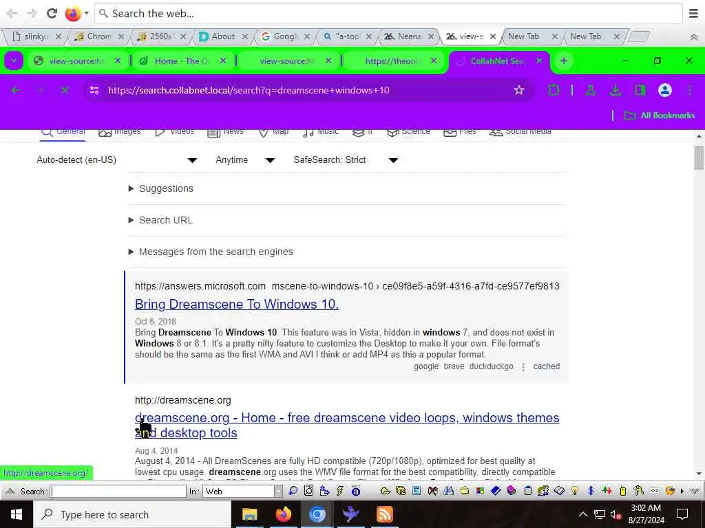705x528 pixels.
Task: Switch to the Images search category
Action: (120, 131)
